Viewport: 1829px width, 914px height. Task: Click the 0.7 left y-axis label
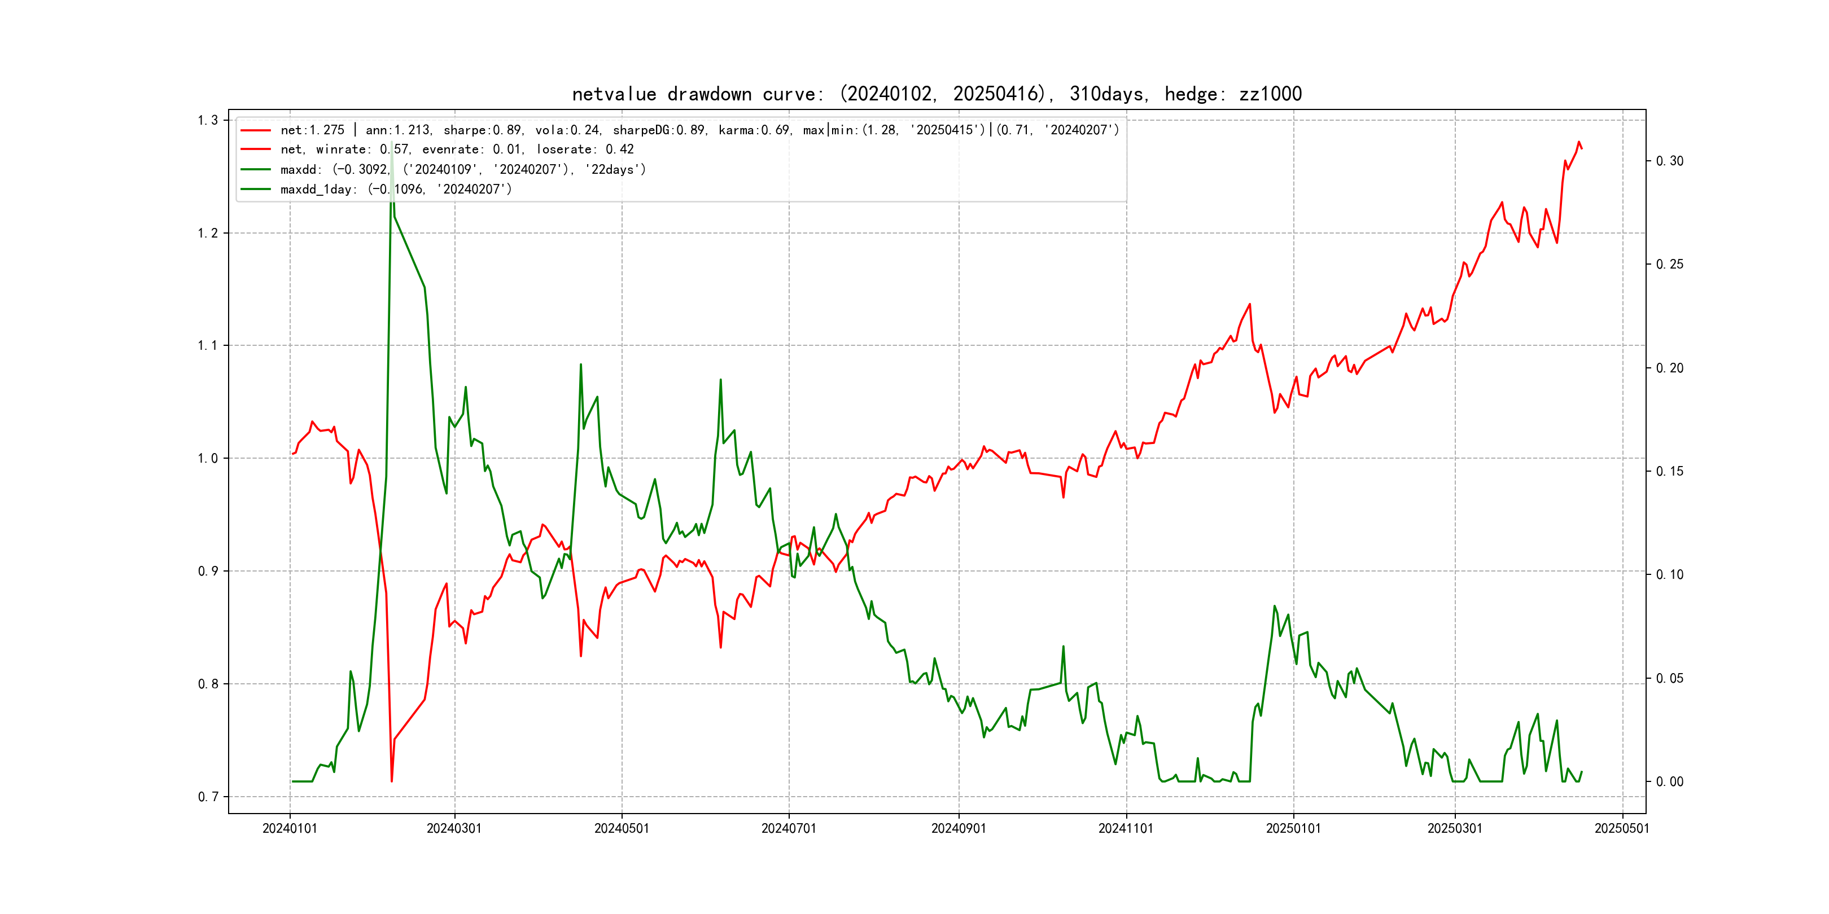[x=207, y=797]
